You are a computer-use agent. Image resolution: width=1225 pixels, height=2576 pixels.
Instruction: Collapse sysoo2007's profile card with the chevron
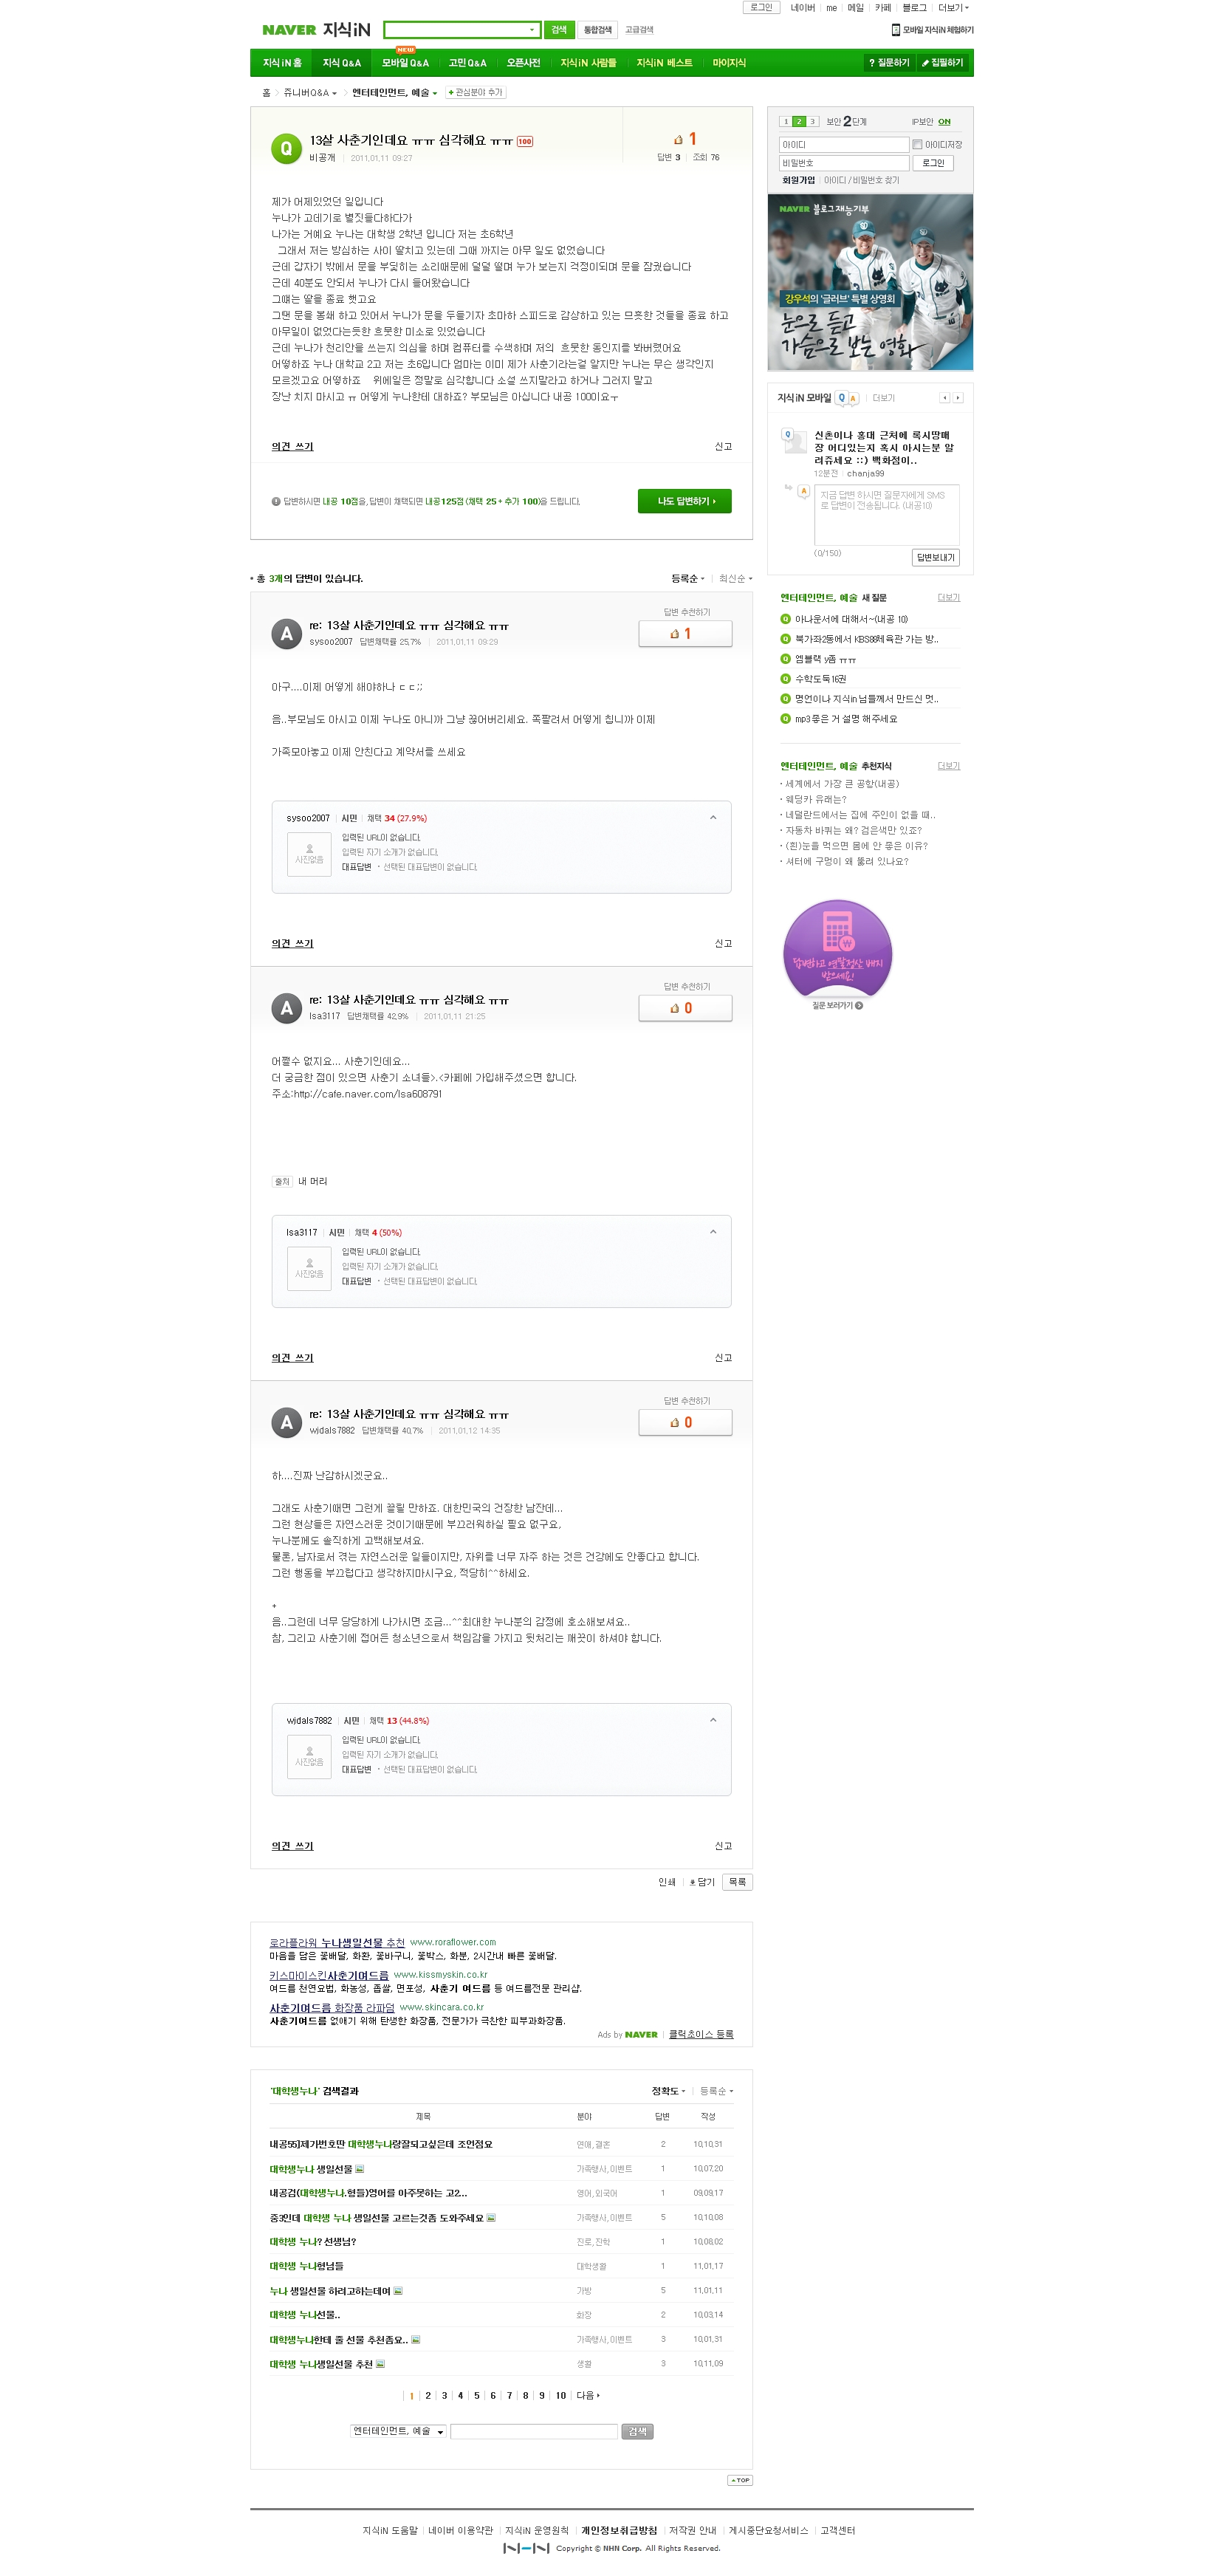pyautogui.click(x=713, y=818)
